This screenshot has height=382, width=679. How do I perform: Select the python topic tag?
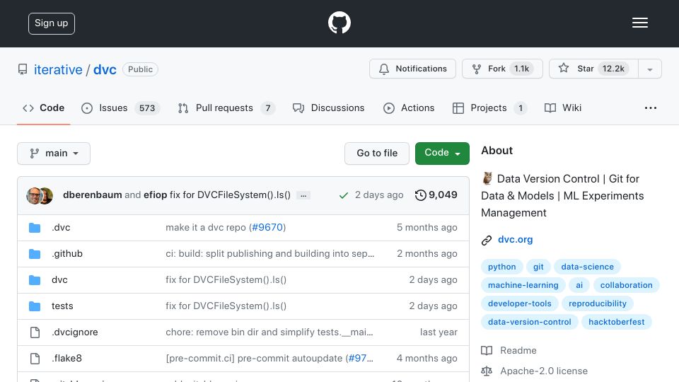pos(502,267)
